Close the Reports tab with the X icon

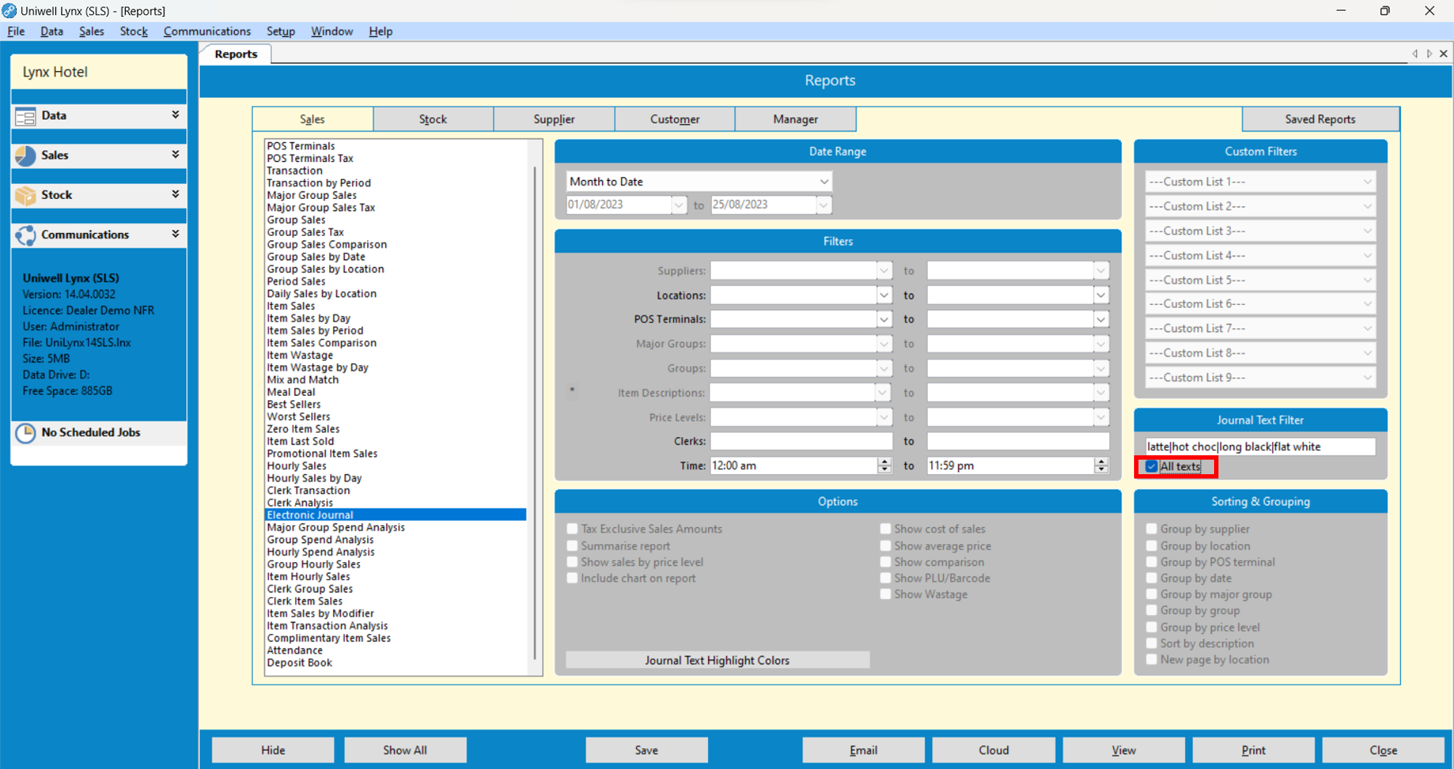[x=1444, y=54]
